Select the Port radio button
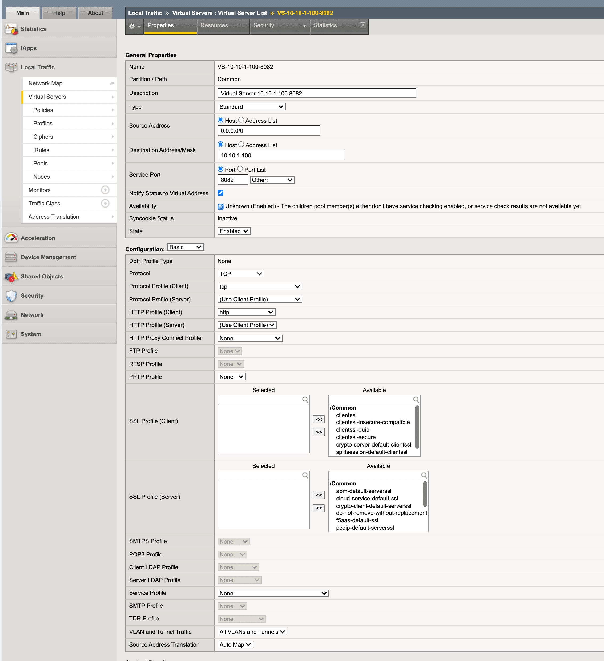This screenshot has width=604, height=661. pos(220,169)
